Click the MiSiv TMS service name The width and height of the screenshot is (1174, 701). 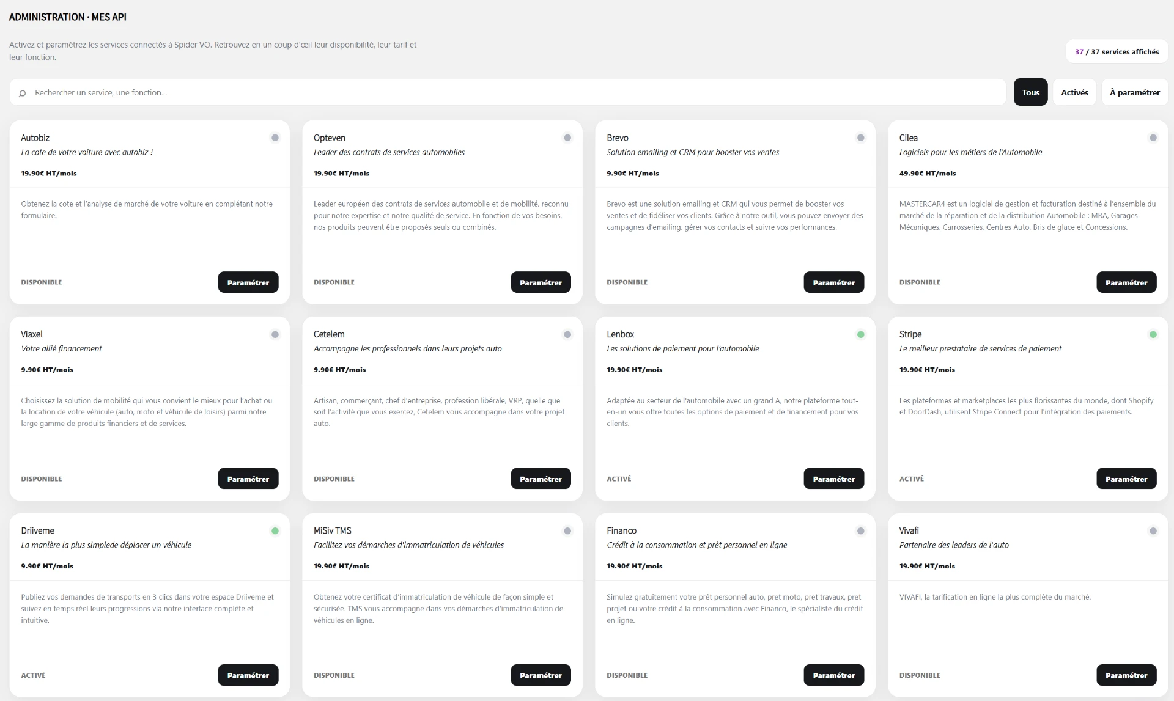pyautogui.click(x=333, y=530)
